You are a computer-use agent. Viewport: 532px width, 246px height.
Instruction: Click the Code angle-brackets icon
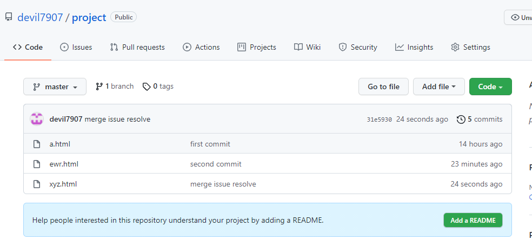[x=17, y=47]
